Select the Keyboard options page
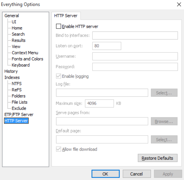Image resolution: width=184 pixels, height=180 pixels. tap(21, 65)
